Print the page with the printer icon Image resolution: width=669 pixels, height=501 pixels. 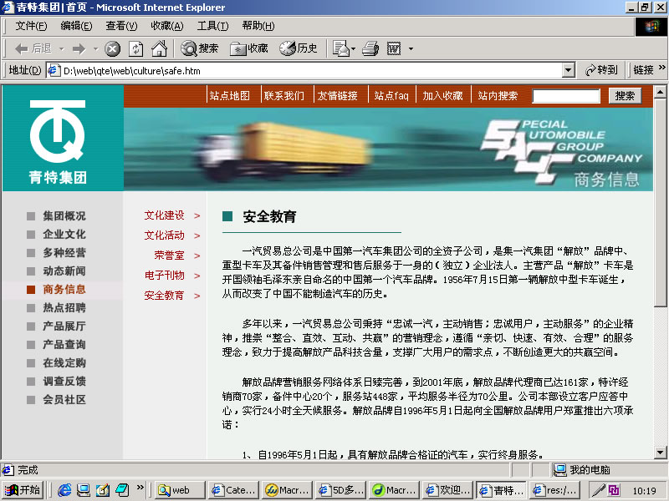[x=370, y=48]
